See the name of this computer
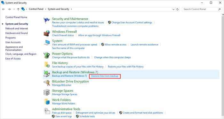 [x=68, y=48]
